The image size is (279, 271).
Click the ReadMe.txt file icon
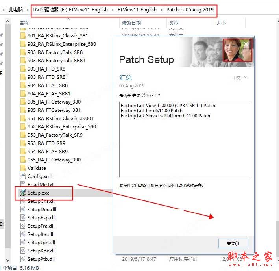[x=23, y=184]
